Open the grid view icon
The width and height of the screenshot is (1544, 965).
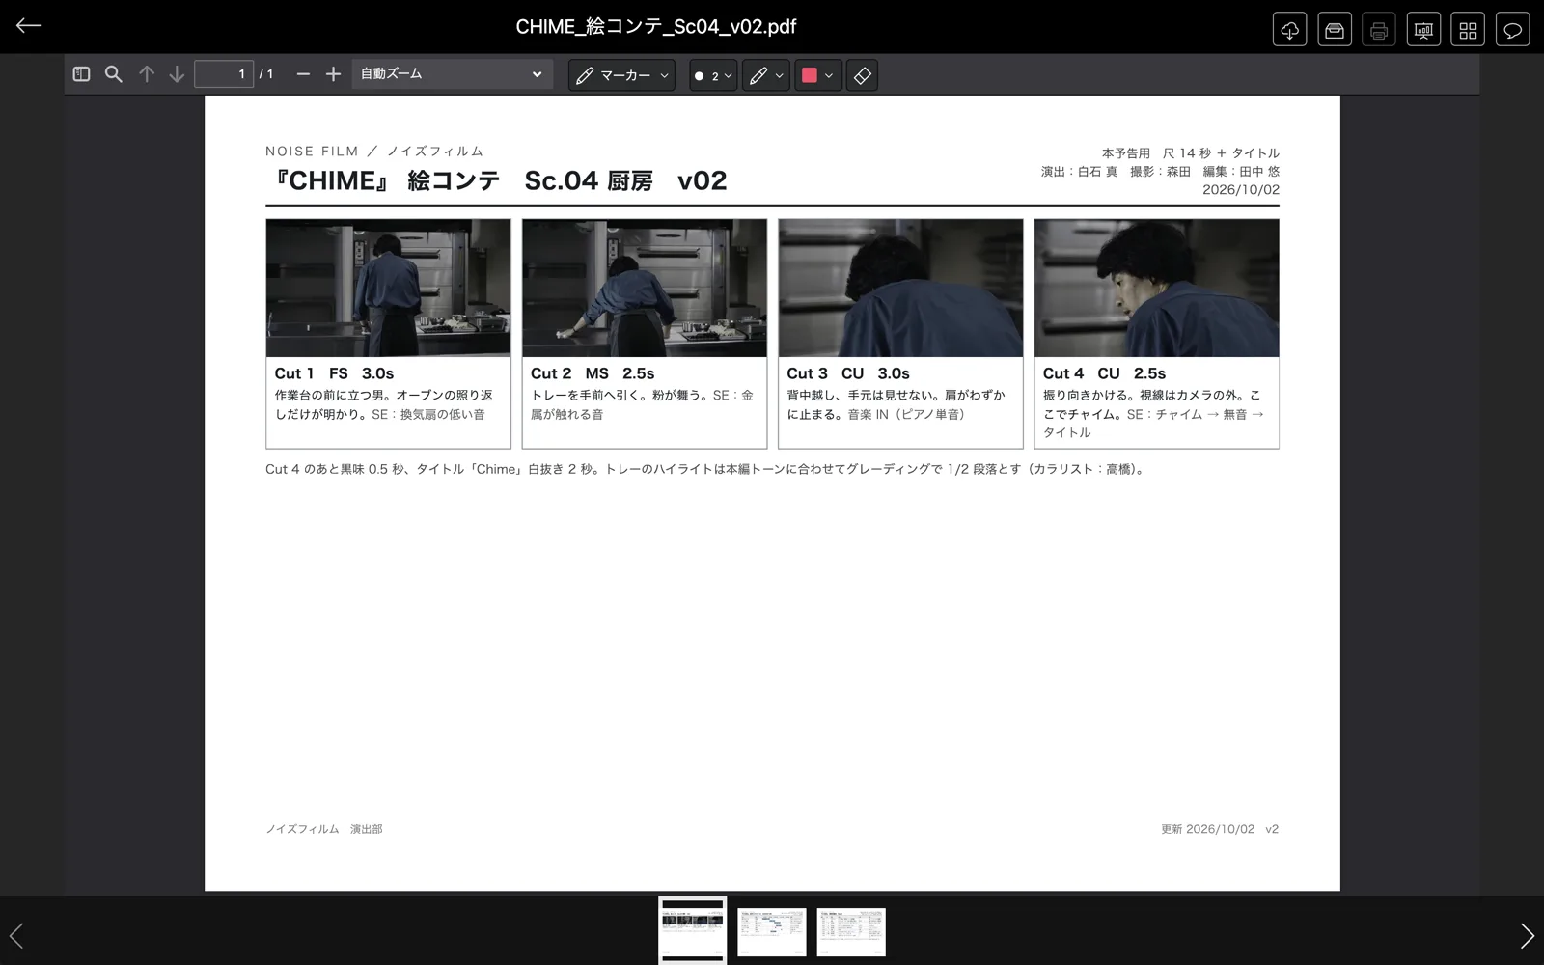(x=1468, y=30)
